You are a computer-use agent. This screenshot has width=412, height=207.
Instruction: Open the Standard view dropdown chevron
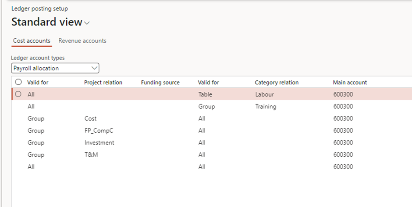(87, 23)
